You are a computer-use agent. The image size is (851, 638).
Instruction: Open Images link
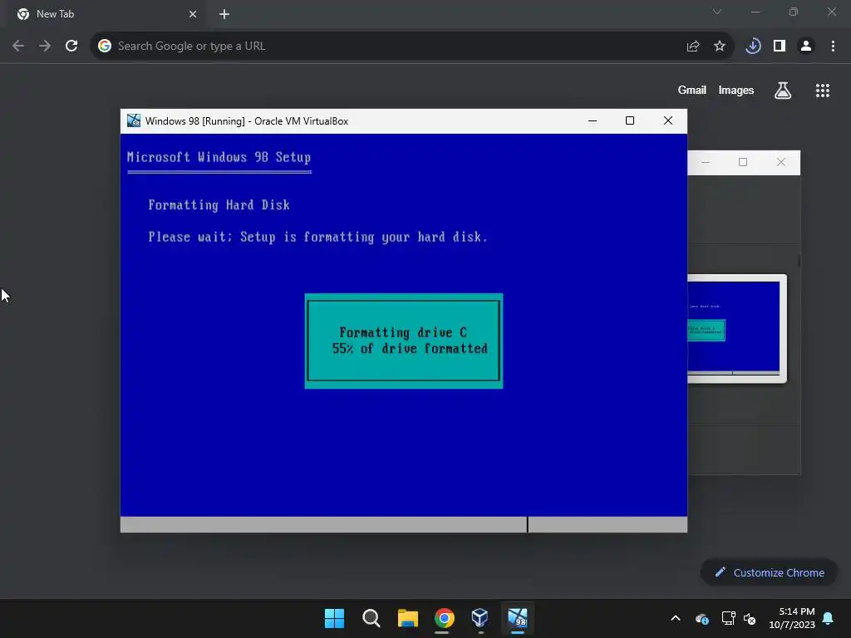click(736, 90)
